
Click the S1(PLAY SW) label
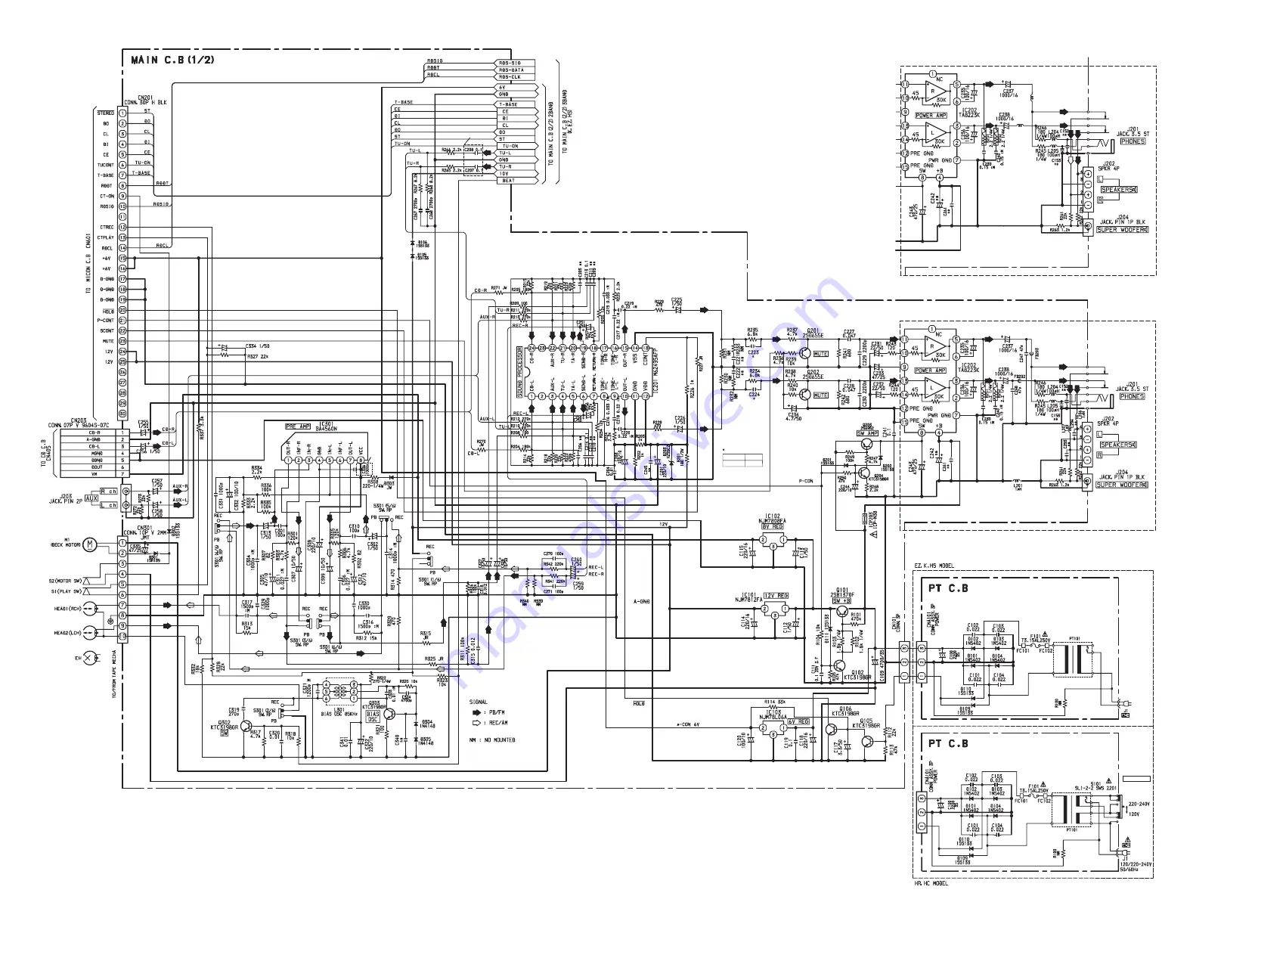point(67,592)
